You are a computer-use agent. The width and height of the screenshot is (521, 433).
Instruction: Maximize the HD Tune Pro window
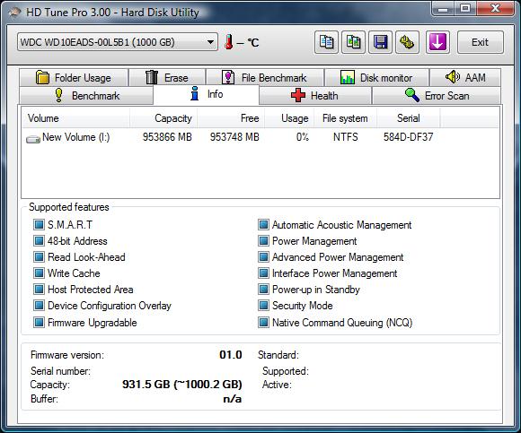[465, 8]
